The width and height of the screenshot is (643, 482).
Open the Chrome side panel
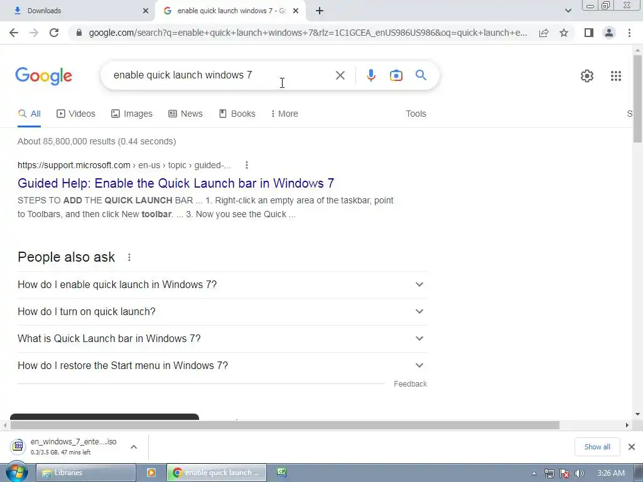(589, 33)
